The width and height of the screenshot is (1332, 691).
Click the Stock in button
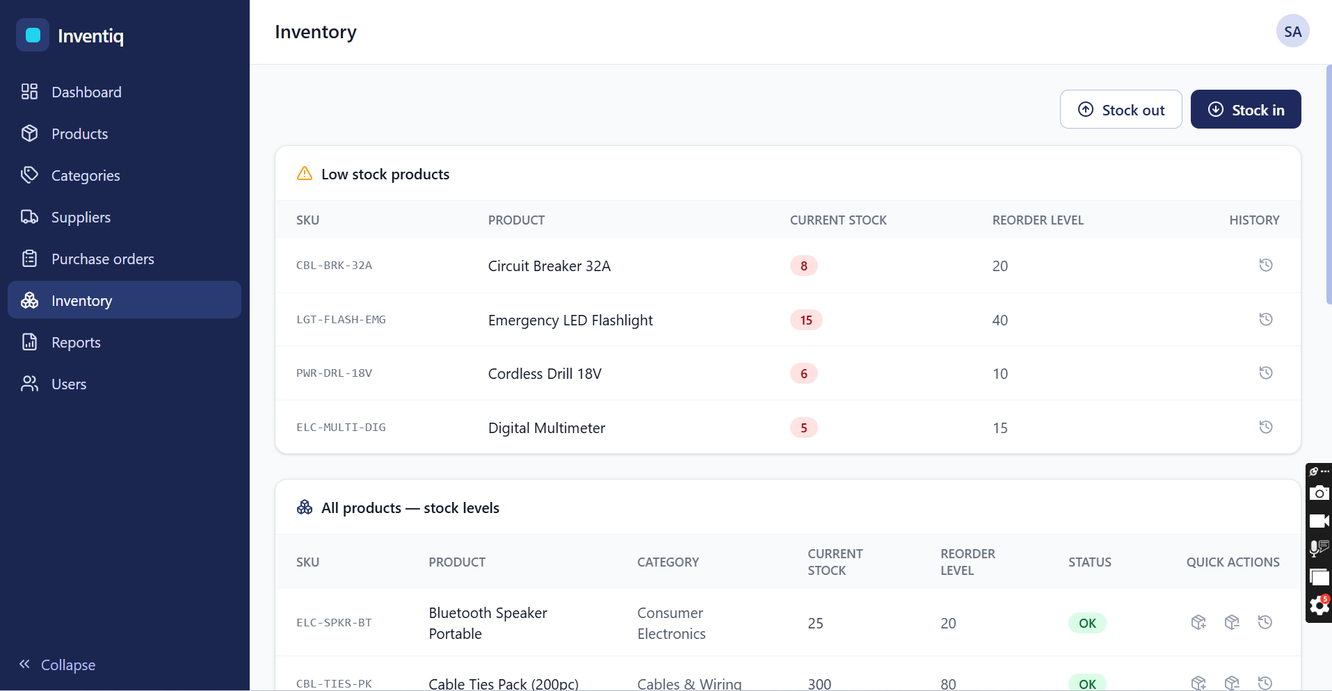point(1246,109)
